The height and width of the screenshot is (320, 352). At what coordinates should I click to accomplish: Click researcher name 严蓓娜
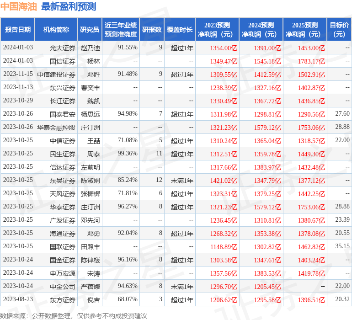pyautogui.click(x=90, y=286)
